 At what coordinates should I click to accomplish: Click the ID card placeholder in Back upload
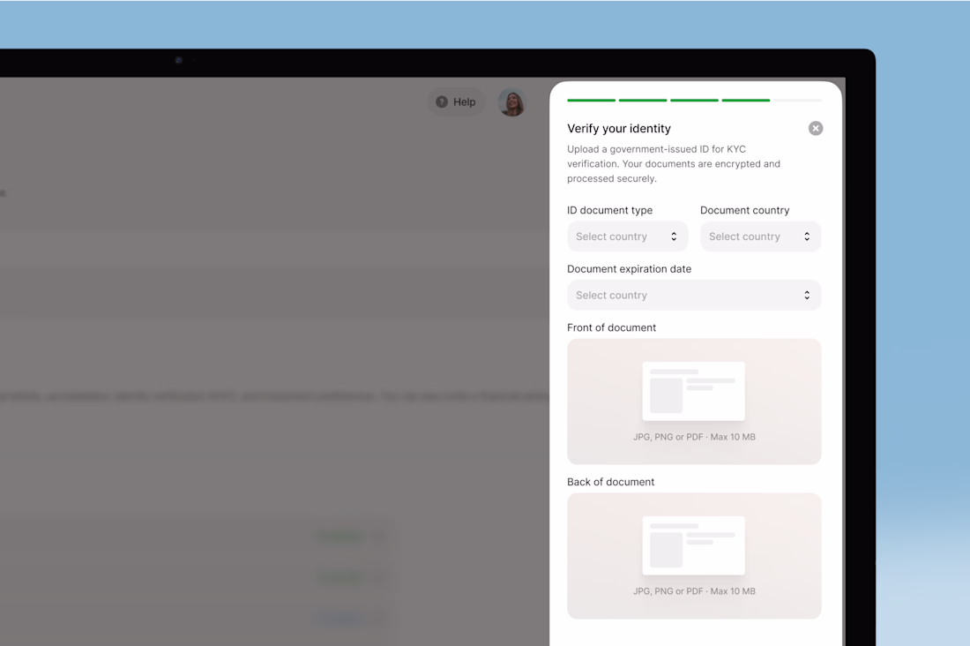click(x=693, y=545)
